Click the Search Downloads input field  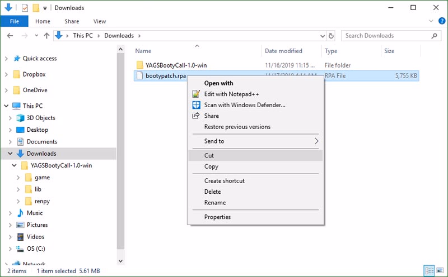tap(386, 36)
